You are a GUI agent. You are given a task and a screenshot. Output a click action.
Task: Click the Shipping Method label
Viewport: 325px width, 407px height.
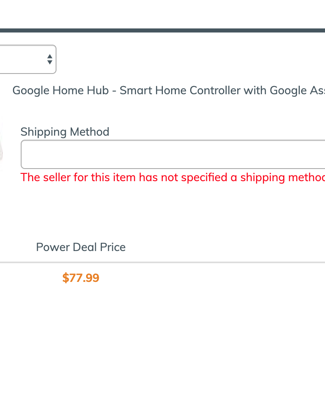(65, 132)
